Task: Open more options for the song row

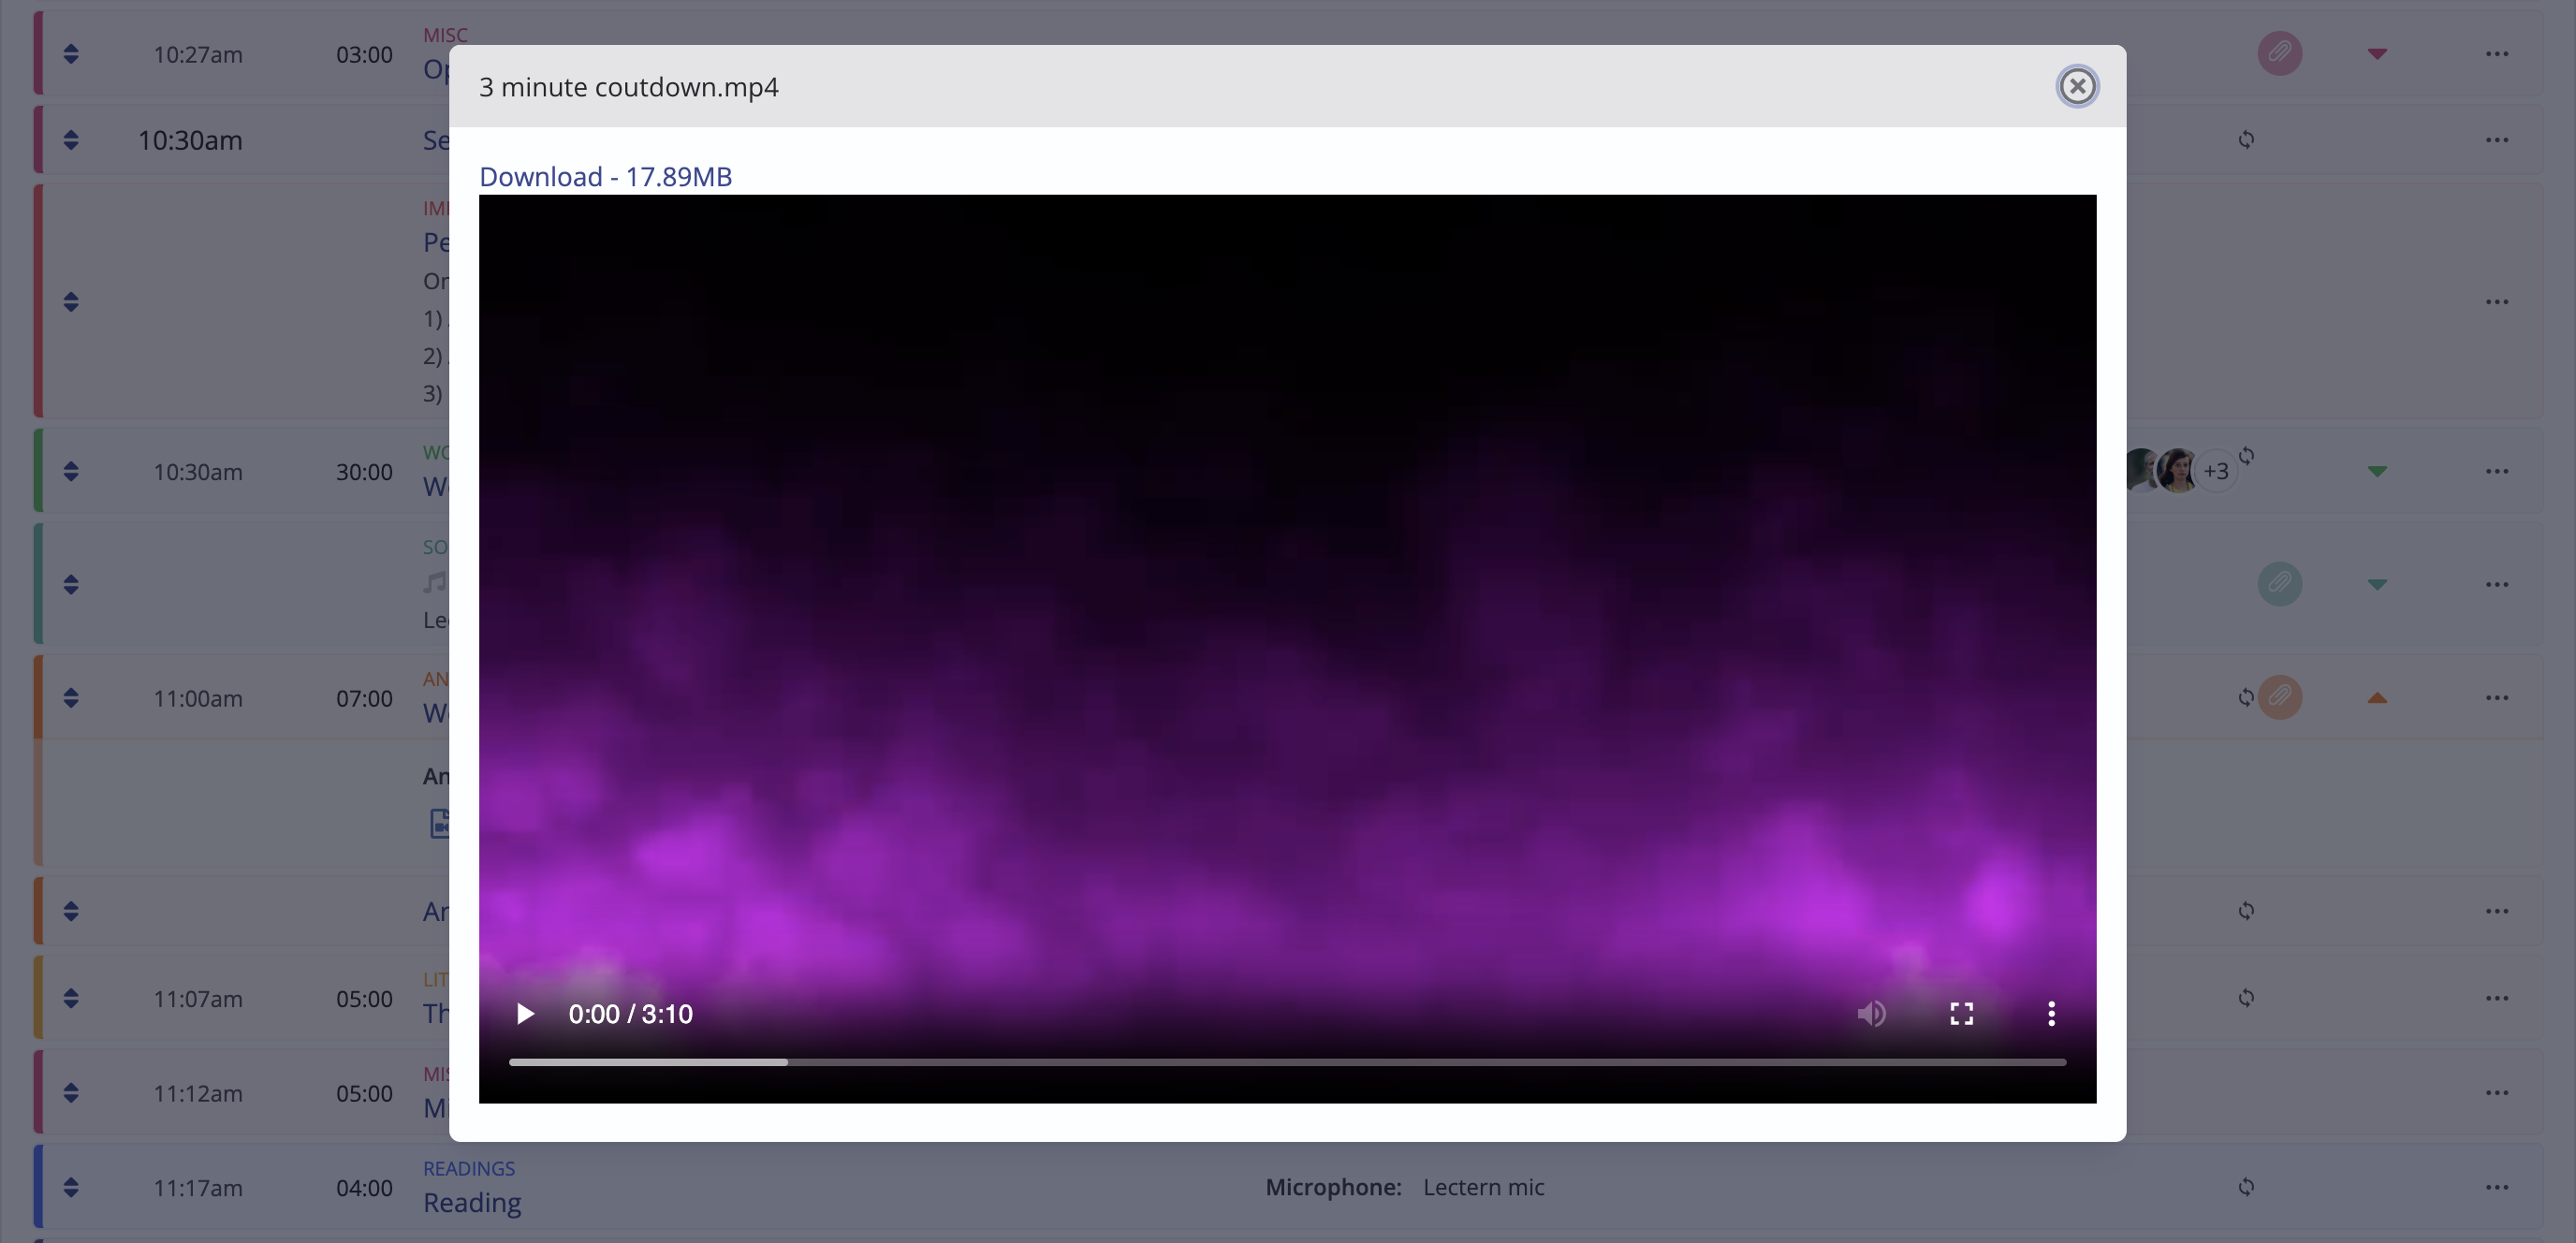Action: 2497,584
